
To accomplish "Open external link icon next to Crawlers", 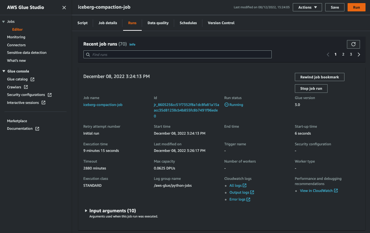I will (26, 87).
